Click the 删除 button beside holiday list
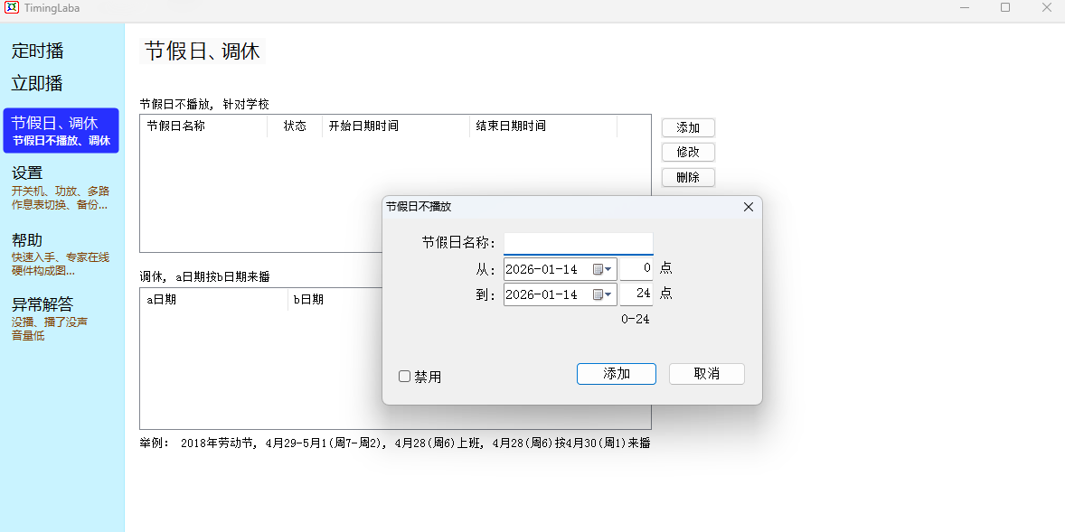Image resolution: width=1065 pixels, height=532 pixels. pyautogui.click(x=688, y=177)
